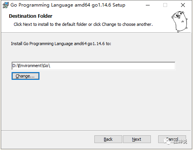This screenshot has height=150, width=193.
Task: Close the Go Setup dialog with X
Action: (x=183, y=5)
